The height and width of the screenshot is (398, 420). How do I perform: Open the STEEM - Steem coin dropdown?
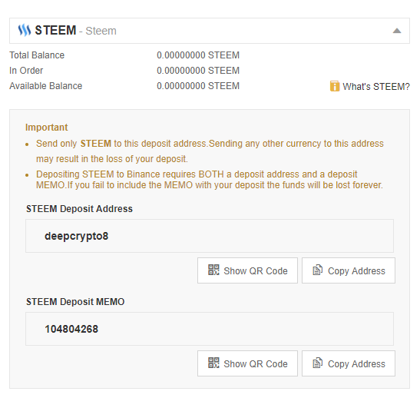[x=210, y=31]
